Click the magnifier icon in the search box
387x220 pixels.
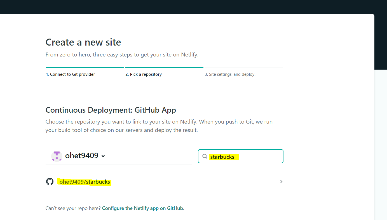pos(205,157)
